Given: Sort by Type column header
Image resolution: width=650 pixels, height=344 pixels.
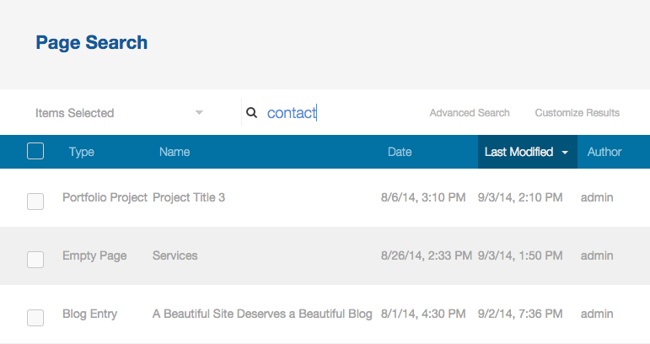Looking at the screenshot, I should pyautogui.click(x=82, y=152).
